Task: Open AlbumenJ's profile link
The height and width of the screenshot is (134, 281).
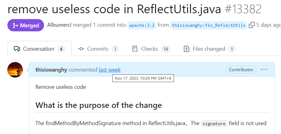Action: pos(59,25)
